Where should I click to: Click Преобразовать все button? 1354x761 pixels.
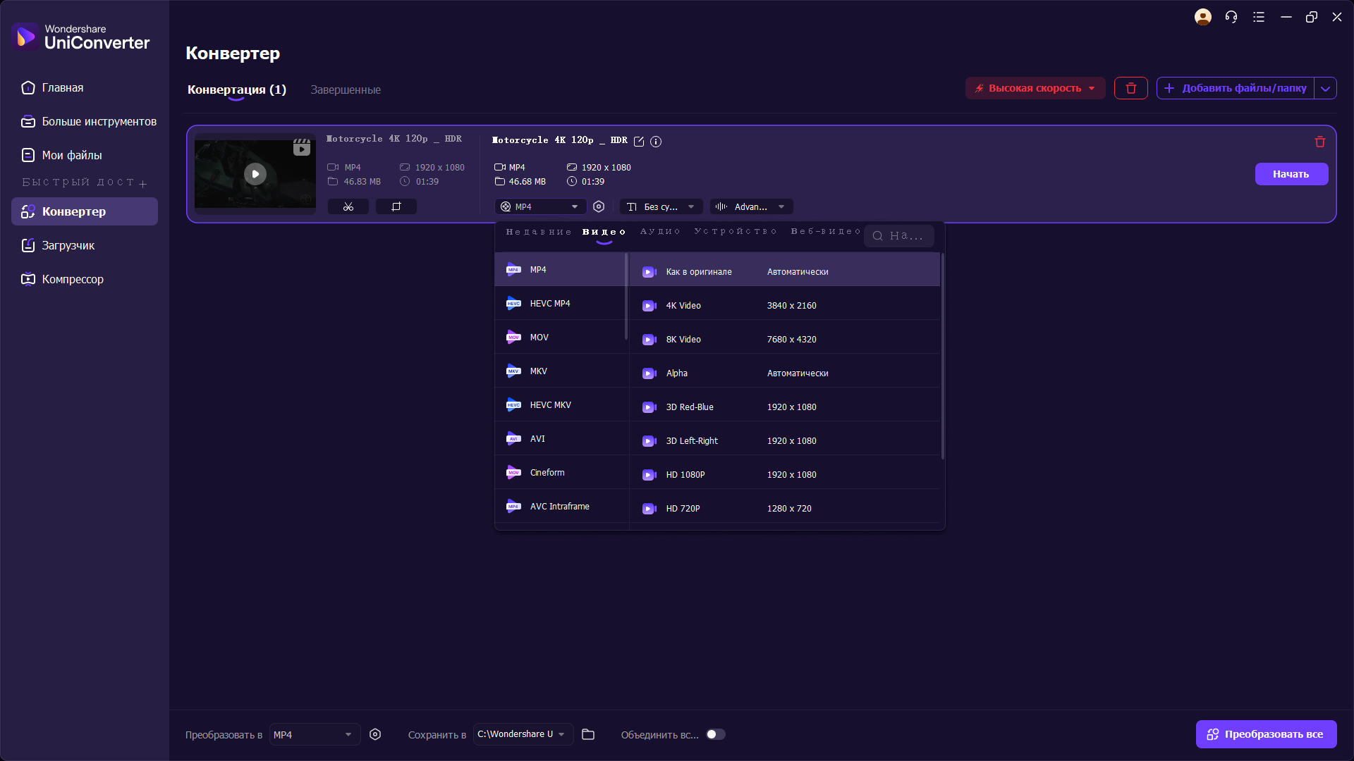tap(1267, 734)
